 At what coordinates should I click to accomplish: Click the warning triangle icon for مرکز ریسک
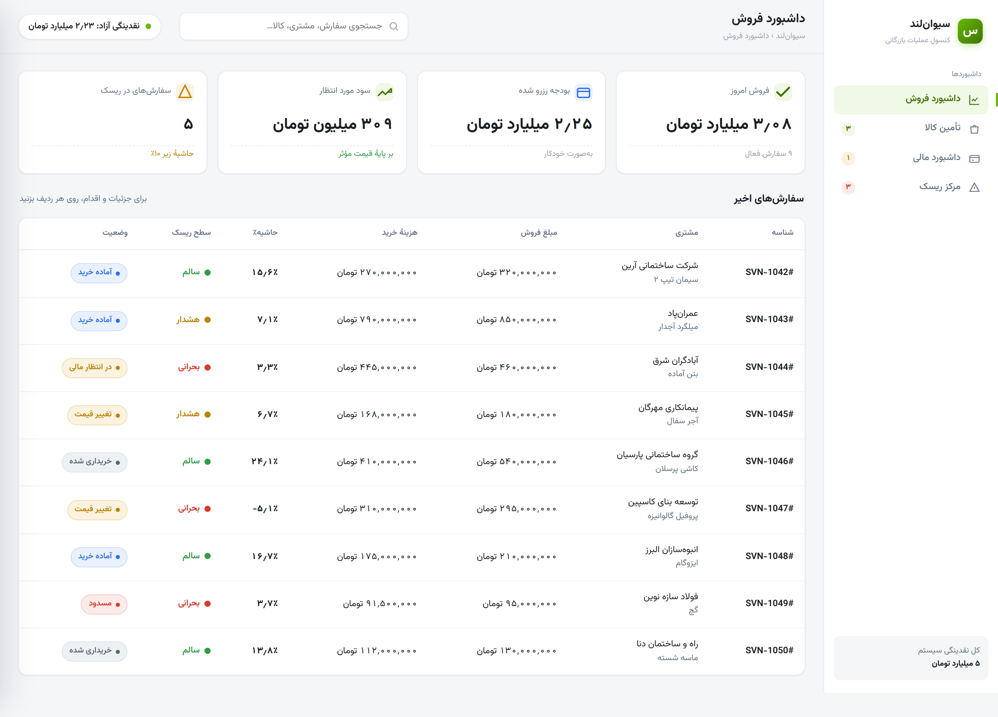[x=974, y=187]
